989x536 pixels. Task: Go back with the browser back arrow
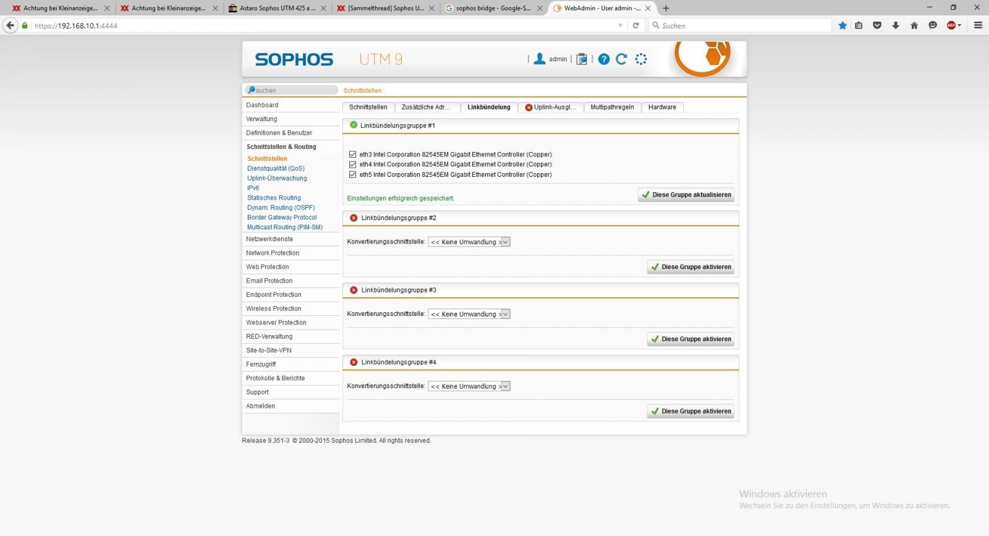tap(10, 25)
